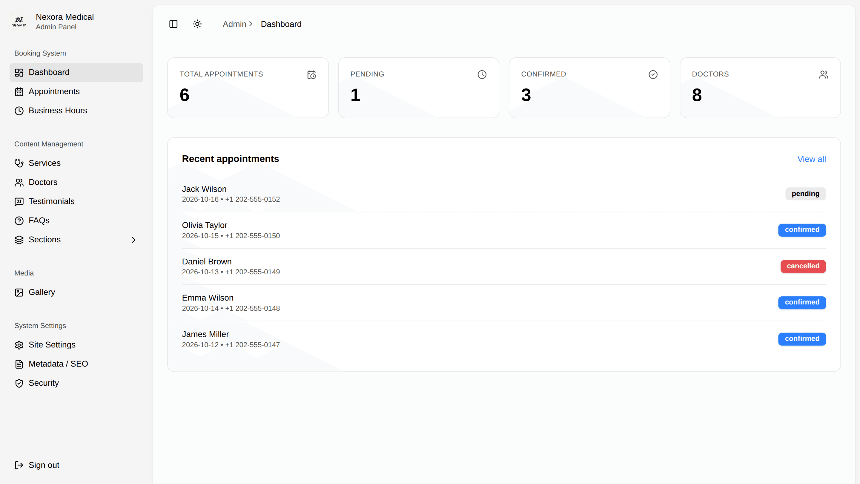Click the cancelled badge for Daniel Brown
Screen dimensions: 860x484
click(803, 266)
